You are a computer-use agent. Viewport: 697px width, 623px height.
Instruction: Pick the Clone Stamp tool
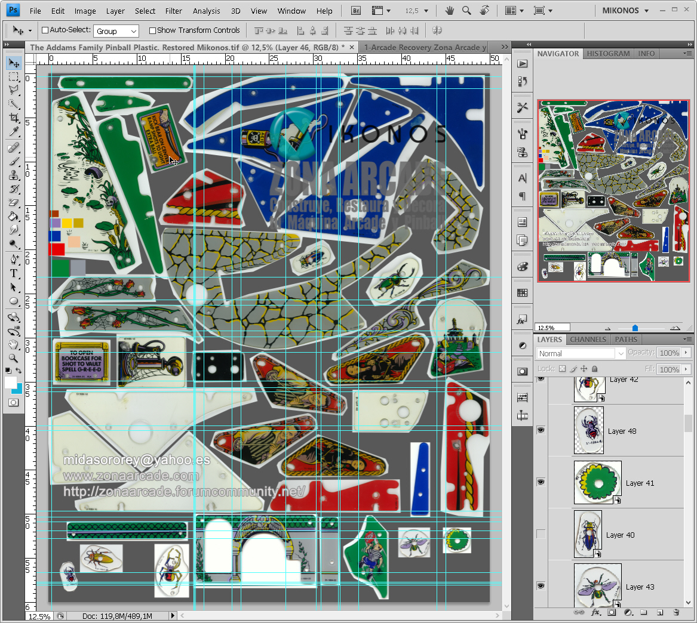[14, 175]
